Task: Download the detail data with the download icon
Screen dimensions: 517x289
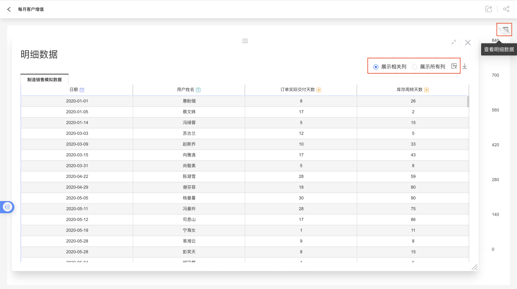Action: click(x=465, y=66)
